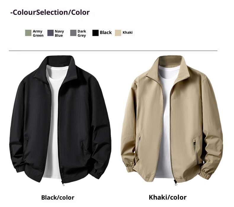Click the khaki jacket's bottom zipper pull

(176, 183)
